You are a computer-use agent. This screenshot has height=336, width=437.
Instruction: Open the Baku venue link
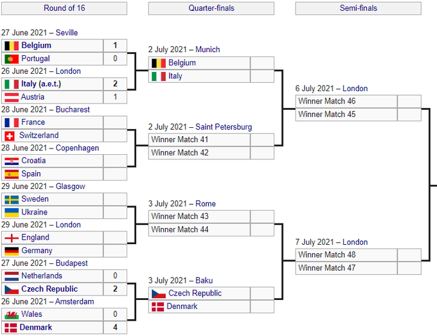tap(204, 281)
